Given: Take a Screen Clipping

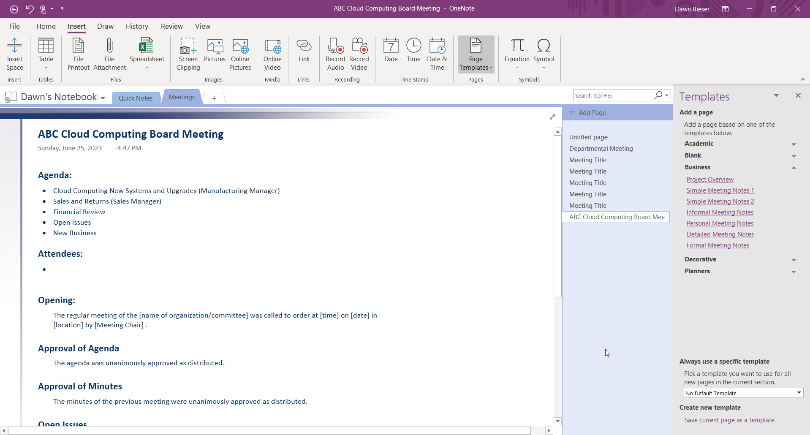Looking at the screenshot, I should click(188, 54).
